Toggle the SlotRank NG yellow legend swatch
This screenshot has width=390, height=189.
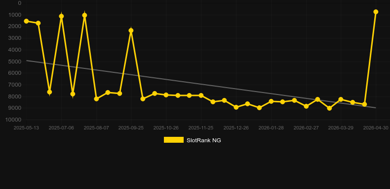click(174, 140)
